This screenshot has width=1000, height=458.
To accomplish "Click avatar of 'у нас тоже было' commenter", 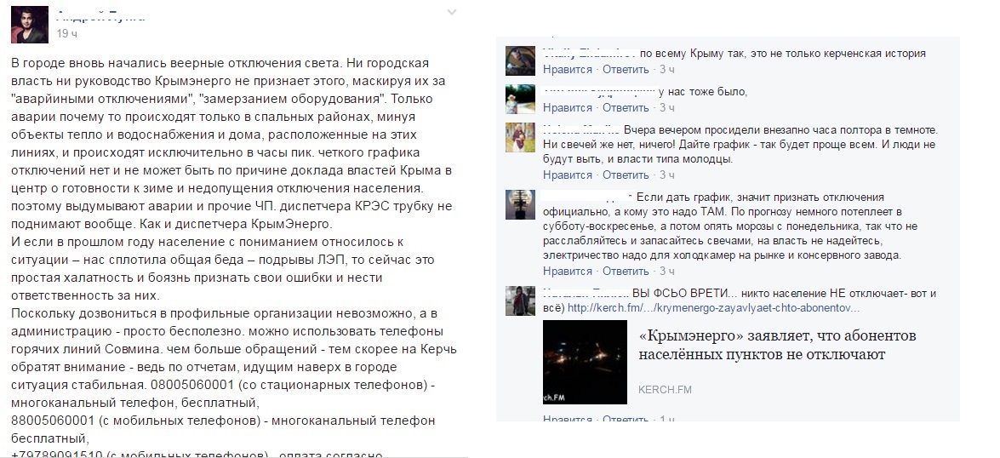I will pos(520,99).
